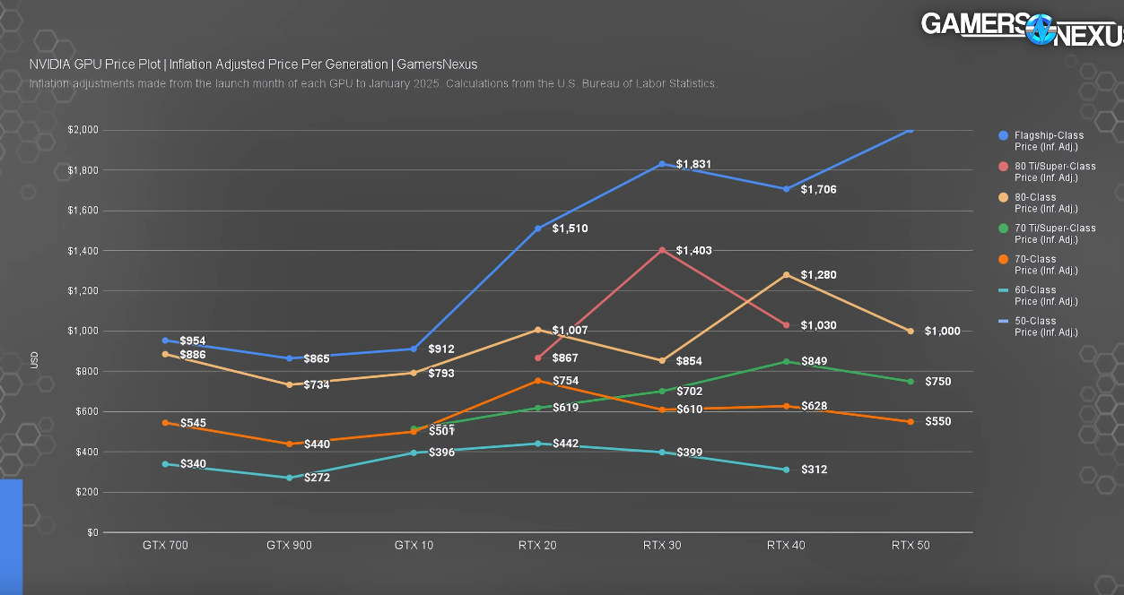Click the $312 60-Class data point
Screen dimensions: 1124x595
point(786,470)
